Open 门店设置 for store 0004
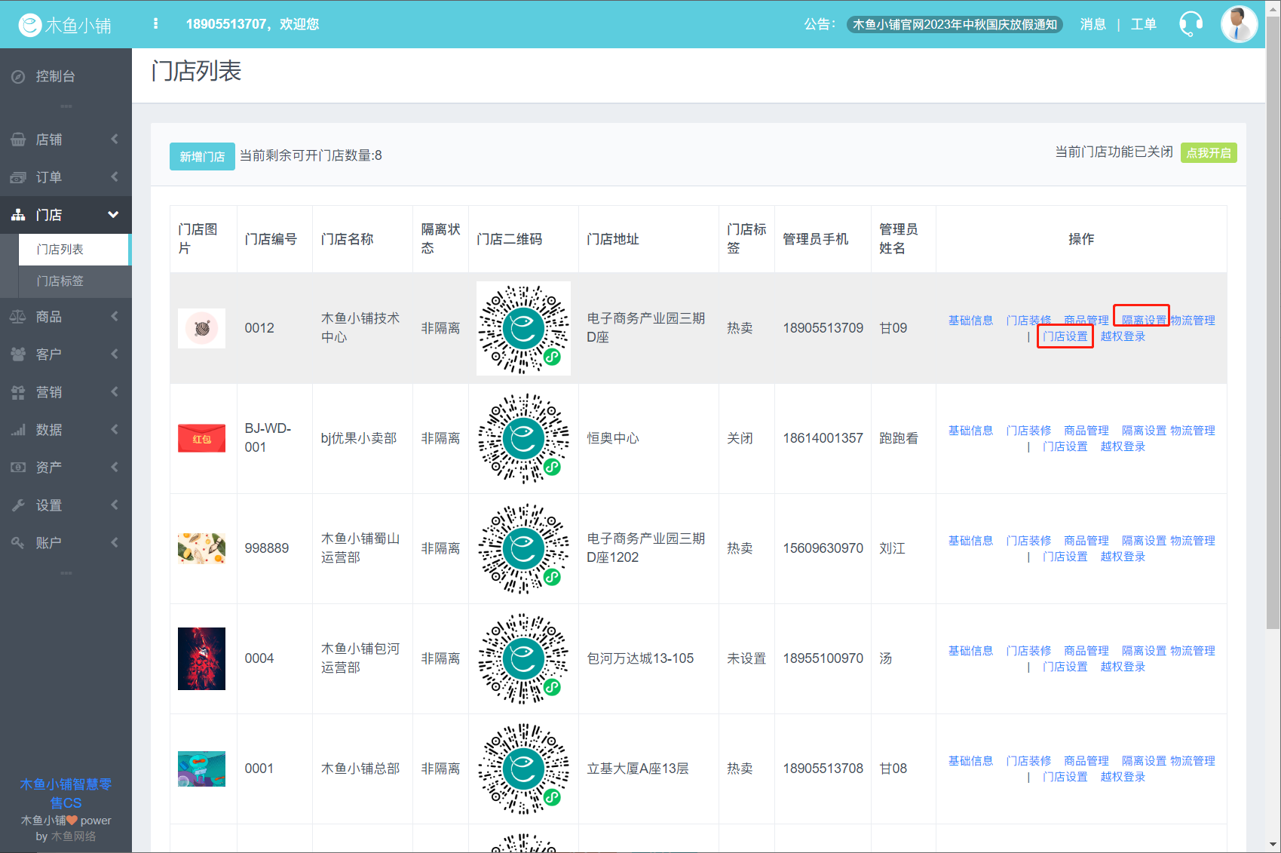The height and width of the screenshot is (853, 1281). (1065, 667)
